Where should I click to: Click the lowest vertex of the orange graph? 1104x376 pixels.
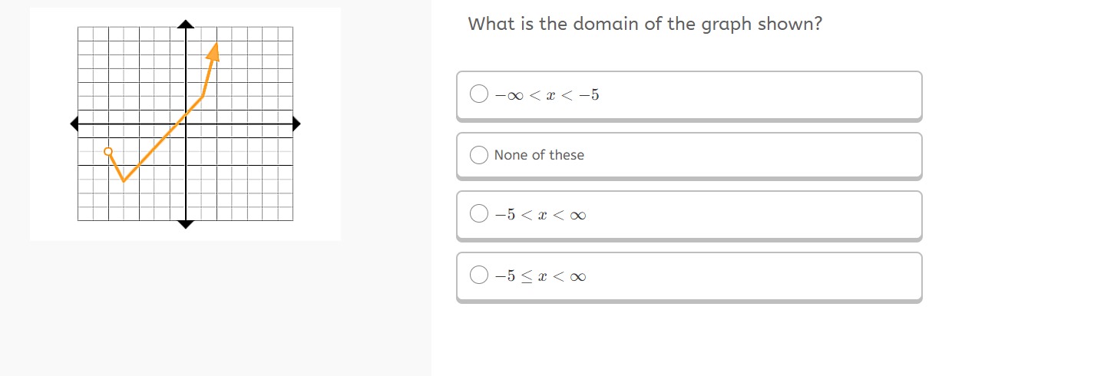coord(124,181)
